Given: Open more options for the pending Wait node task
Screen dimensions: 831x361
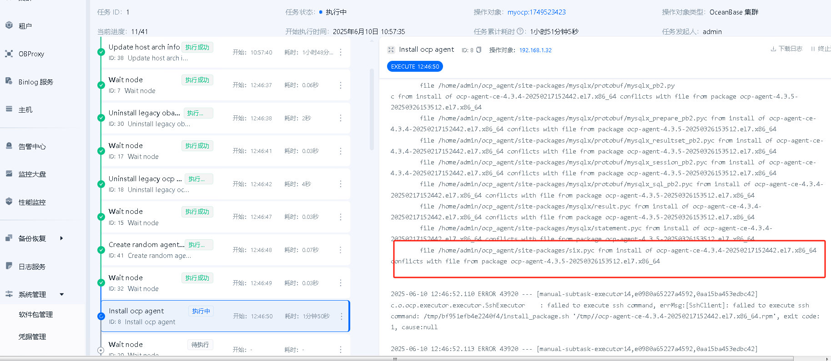Looking at the screenshot, I should pyautogui.click(x=341, y=349).
